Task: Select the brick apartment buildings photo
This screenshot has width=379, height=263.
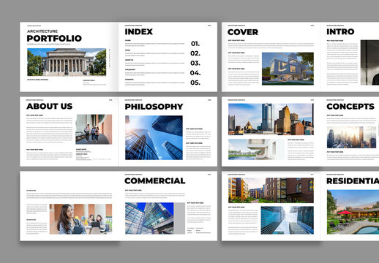Action: click(271, 191)
